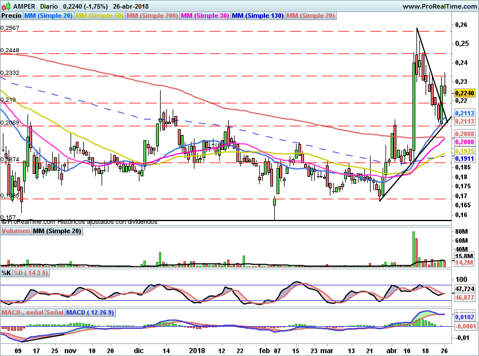Select the MM (Simple 200) indicator label
The height and width of the screenshot is (356, 479).
tap(152, 16)
